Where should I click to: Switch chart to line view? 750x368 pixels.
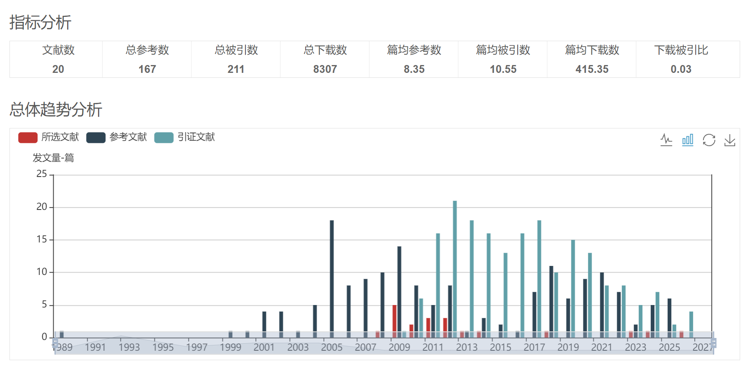pos(666,140)
